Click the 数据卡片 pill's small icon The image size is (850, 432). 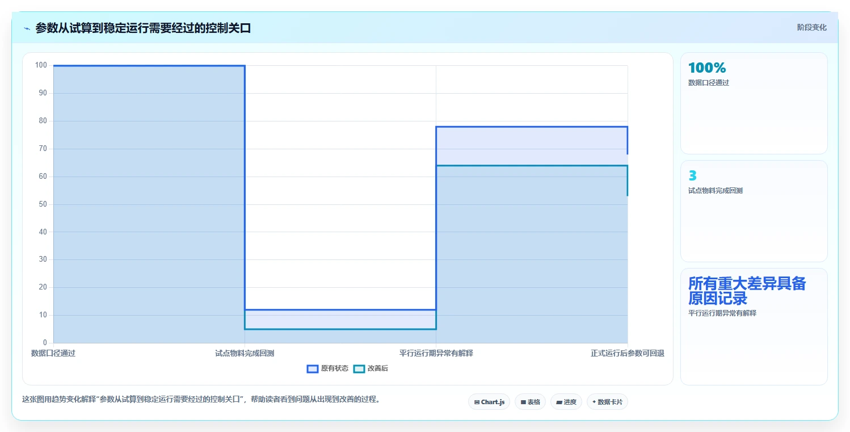595,402
